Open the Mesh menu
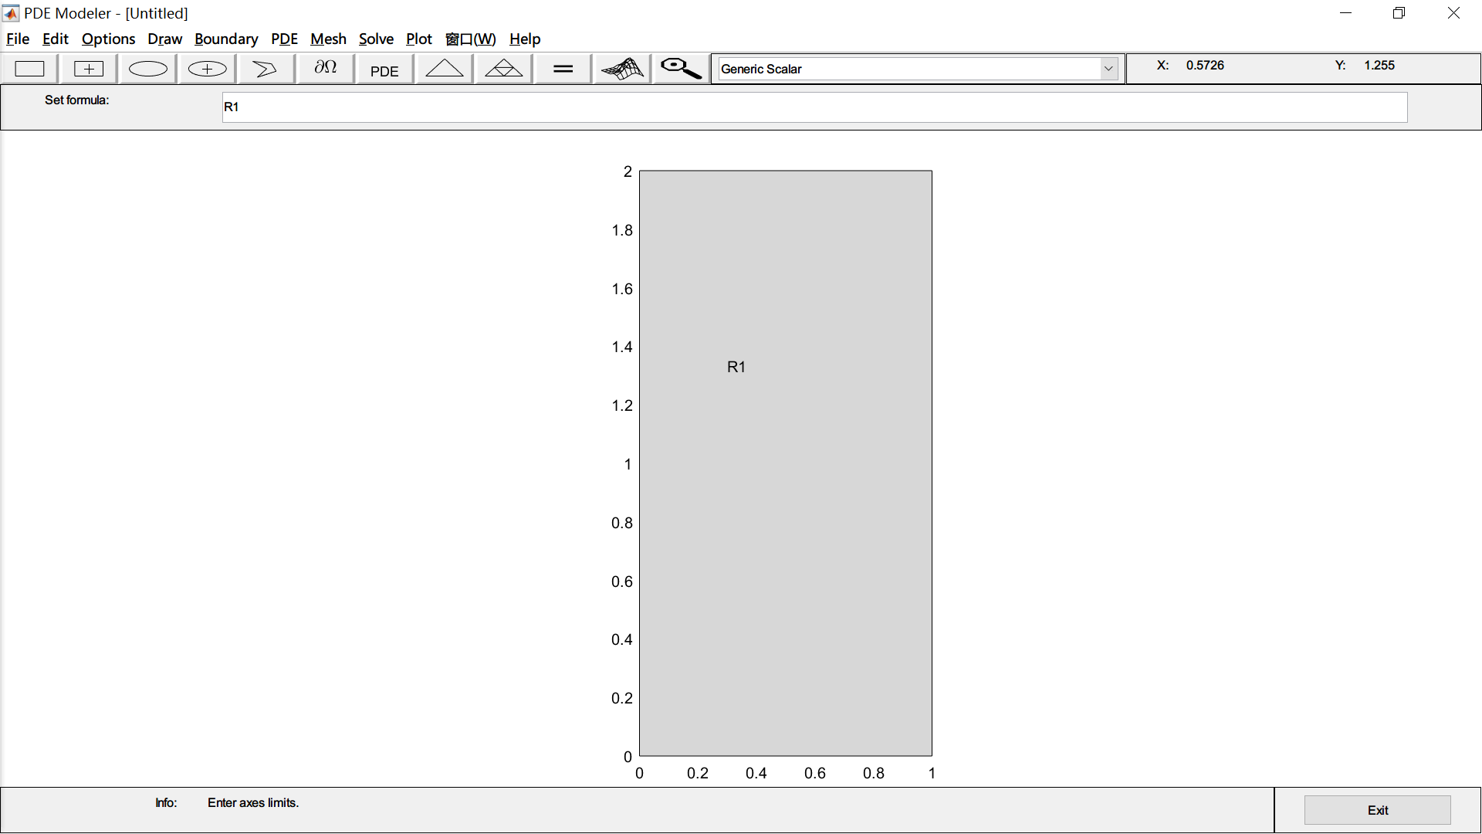Viewport: 1482px width, 834px height. click(x=328, y=39)
